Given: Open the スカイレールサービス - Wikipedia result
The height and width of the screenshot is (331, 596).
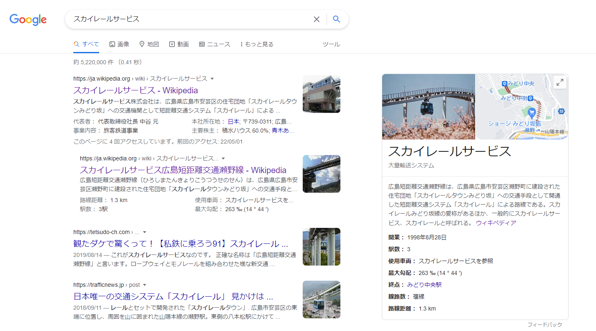Looking at the screenshot, I should [136, 90].
